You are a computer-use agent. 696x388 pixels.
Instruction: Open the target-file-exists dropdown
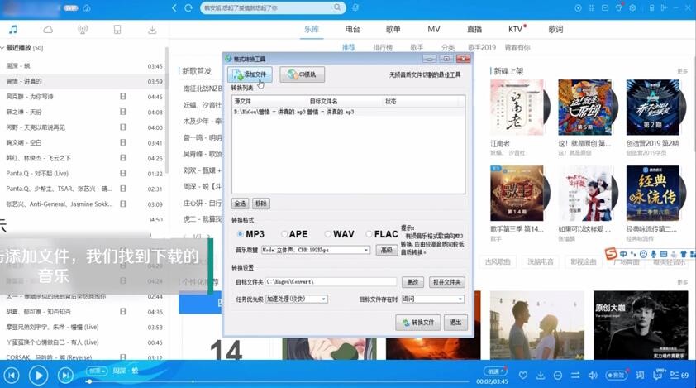point(432,299)
